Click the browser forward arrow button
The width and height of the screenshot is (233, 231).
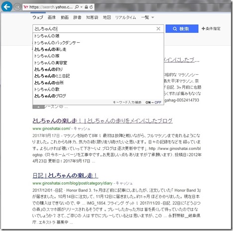pyautogui.click(x=17, y=7)
